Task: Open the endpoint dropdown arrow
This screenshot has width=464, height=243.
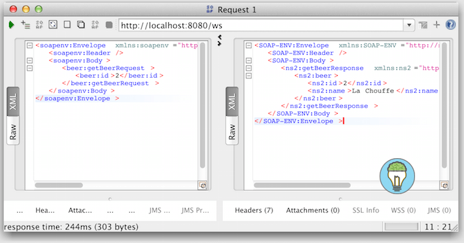Action: click(x=409, y=25)
